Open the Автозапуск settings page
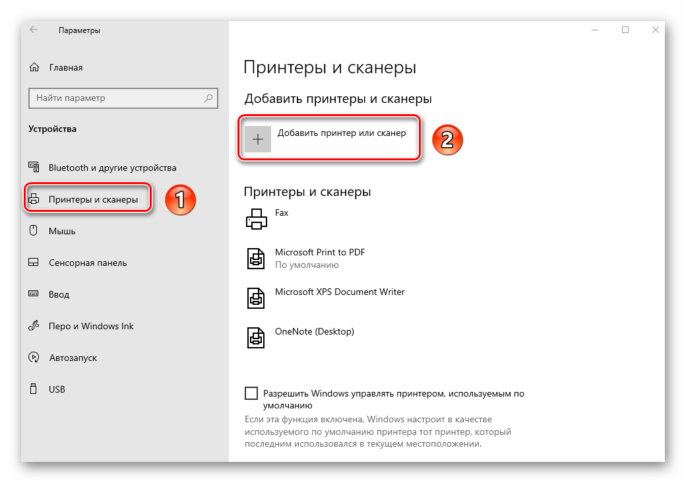686x483 pixels. point(73,358)
